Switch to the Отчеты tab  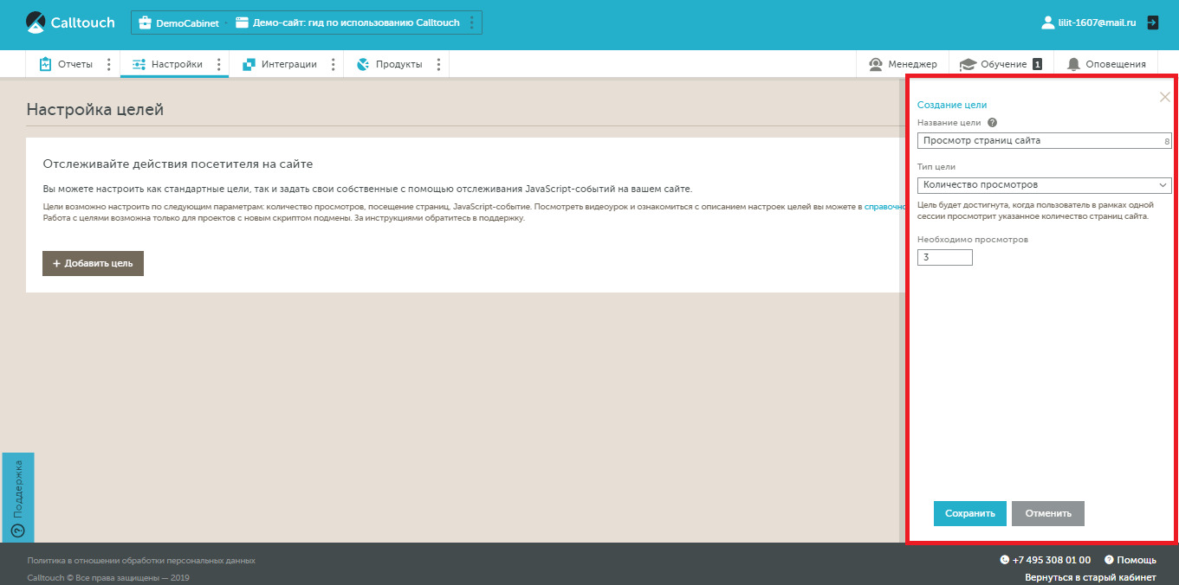pyautogui.click(x=66, y=64)
